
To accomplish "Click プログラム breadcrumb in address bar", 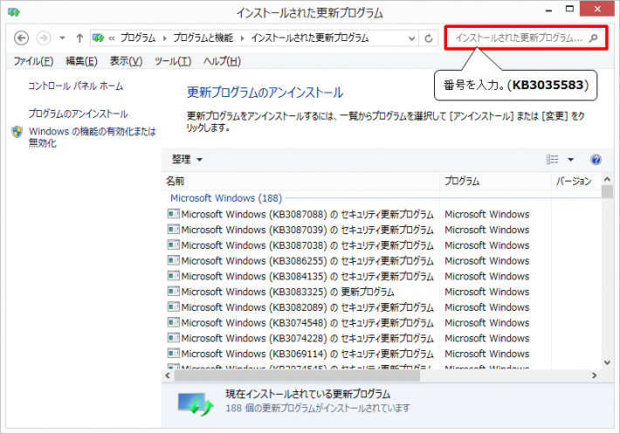I will coord(138,38).
